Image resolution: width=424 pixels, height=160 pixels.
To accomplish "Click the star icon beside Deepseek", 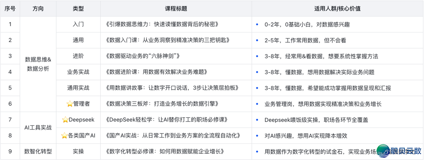I will coord(65,120).
